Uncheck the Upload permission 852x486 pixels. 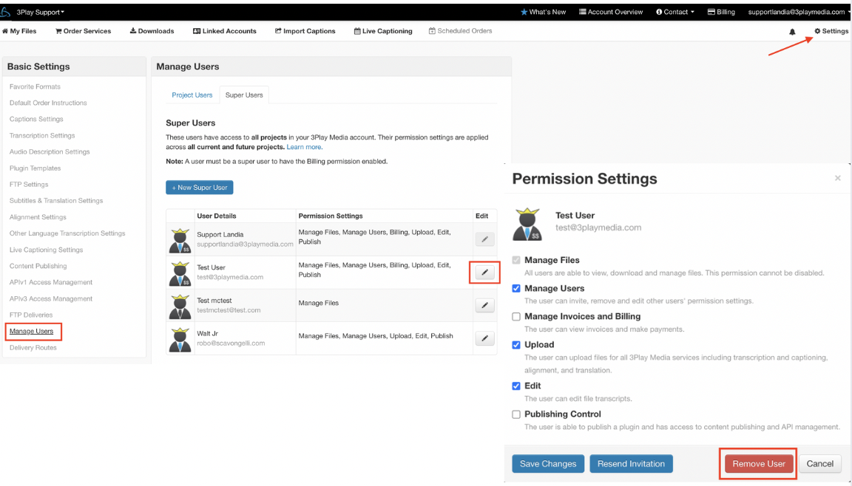[x=516, y=345]
